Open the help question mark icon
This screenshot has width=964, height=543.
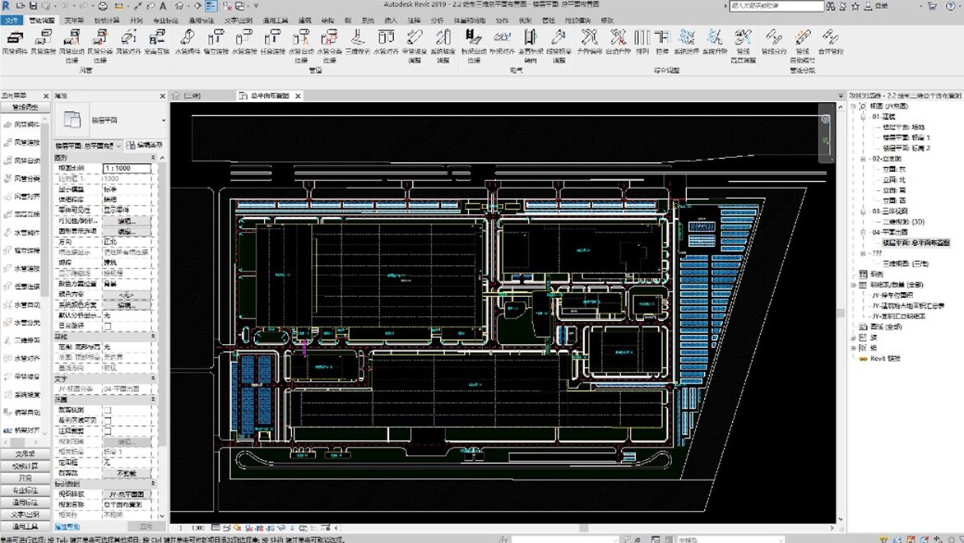pyautogui.click(x=951, y=6)
